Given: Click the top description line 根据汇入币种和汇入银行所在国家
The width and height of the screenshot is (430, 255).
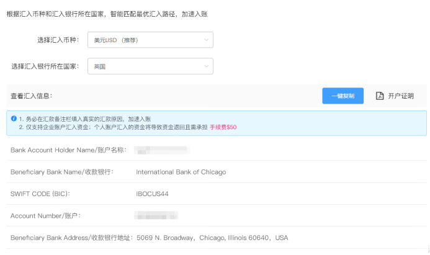Looking at the screenshot, I should pos(107,14).
